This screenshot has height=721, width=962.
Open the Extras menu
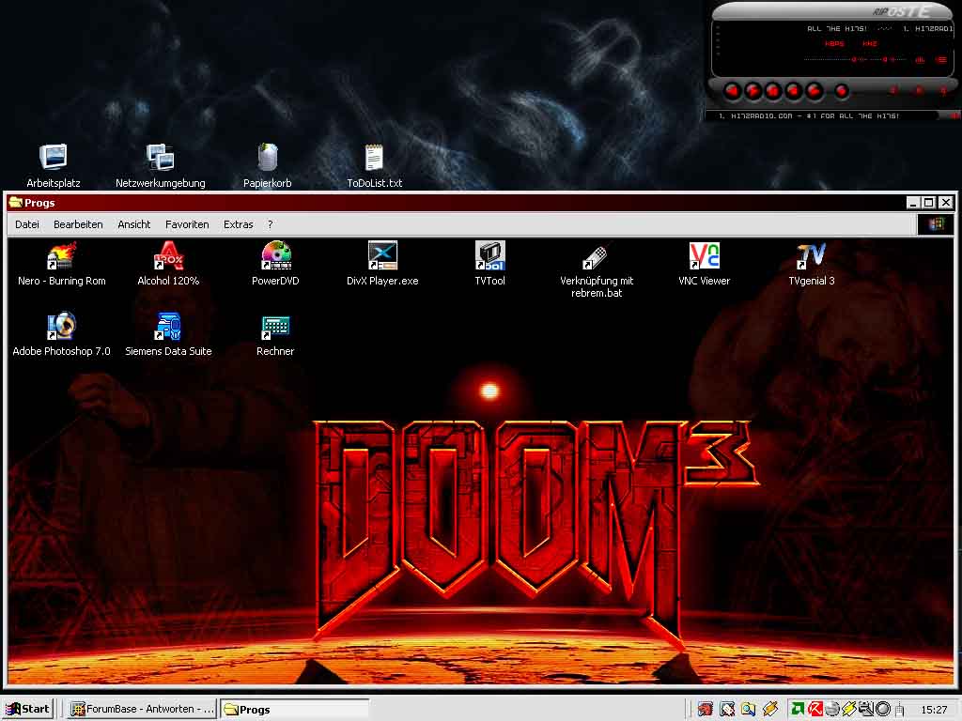click(x=238, y=224)
